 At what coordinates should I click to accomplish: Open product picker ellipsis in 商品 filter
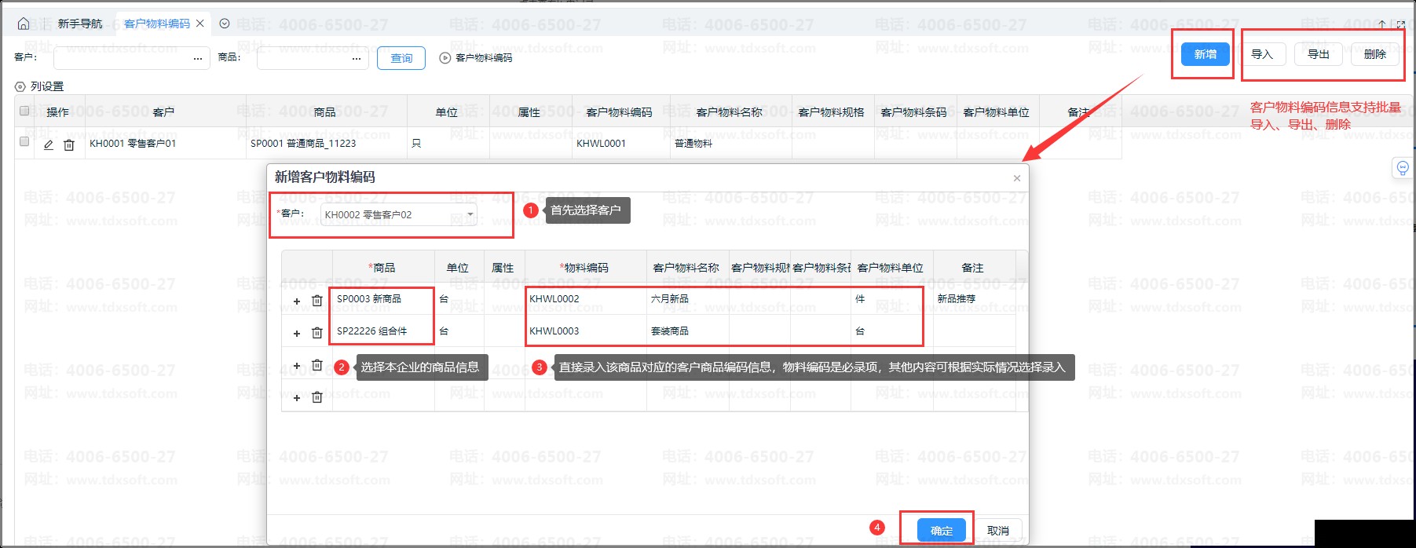tap(357, 59)
